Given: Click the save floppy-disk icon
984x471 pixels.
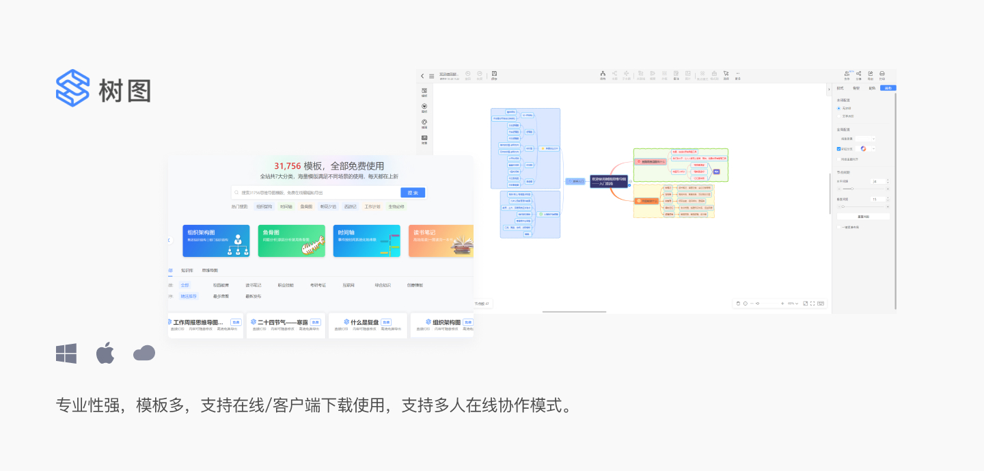Looking at the screenshot, I should click(x=494, y=75).
